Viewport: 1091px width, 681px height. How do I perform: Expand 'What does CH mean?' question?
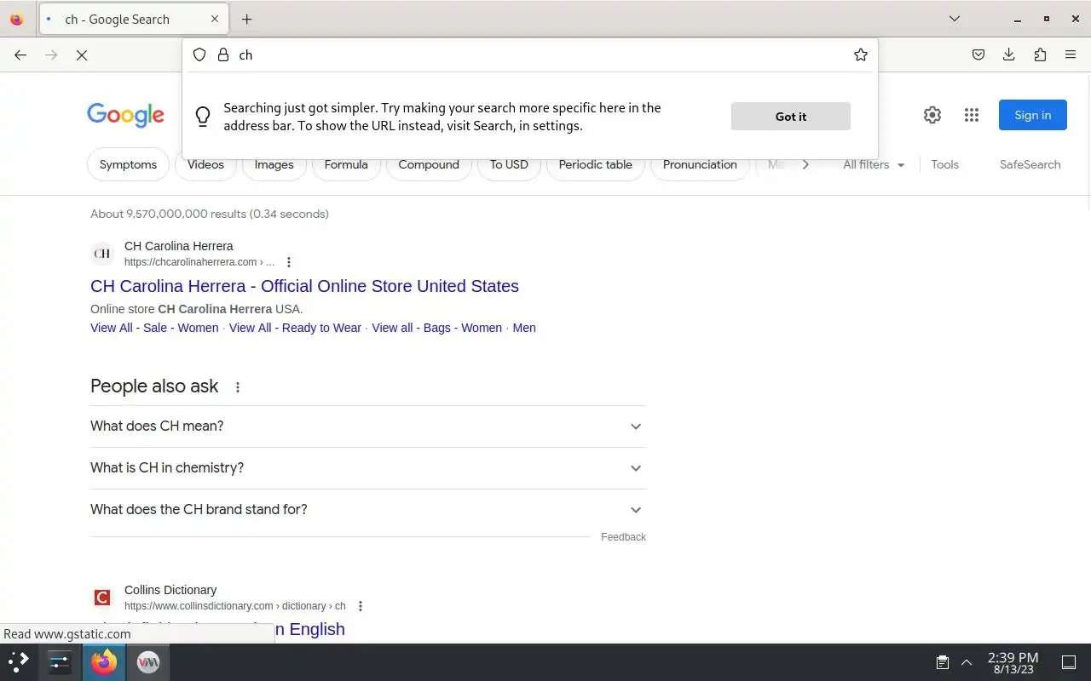[368, 426]
